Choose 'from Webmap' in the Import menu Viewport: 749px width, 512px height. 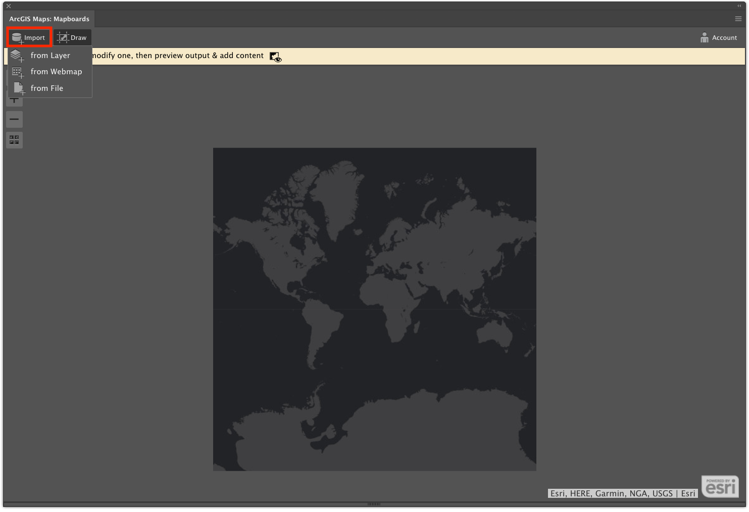(x=49, y=72)
